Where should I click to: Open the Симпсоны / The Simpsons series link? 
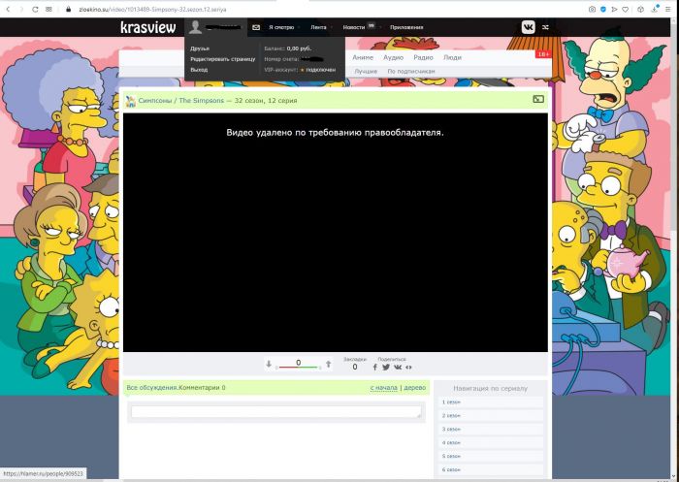[x=181, y=101]
